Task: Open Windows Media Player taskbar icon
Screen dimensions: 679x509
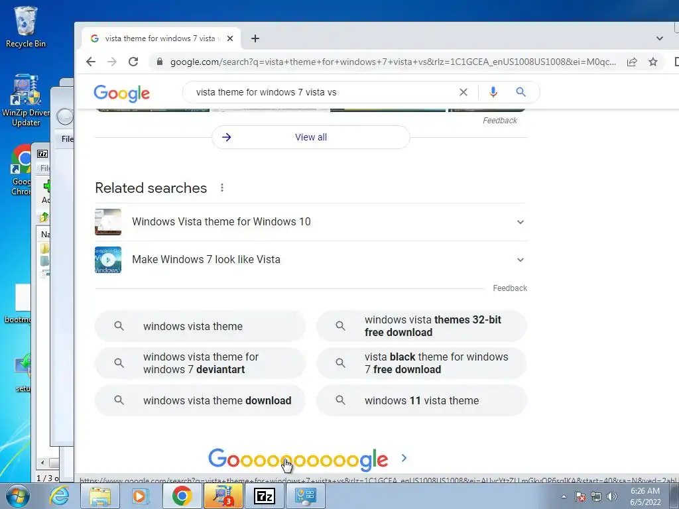Action: (x=140, y=496)
